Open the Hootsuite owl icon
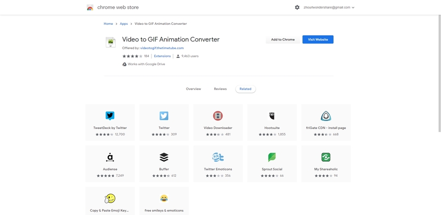Viewport: 441px width, 215px height. [272, 116]
